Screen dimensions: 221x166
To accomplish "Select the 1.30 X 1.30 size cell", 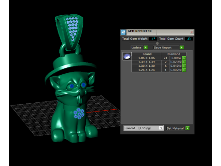I will (146, 66).
